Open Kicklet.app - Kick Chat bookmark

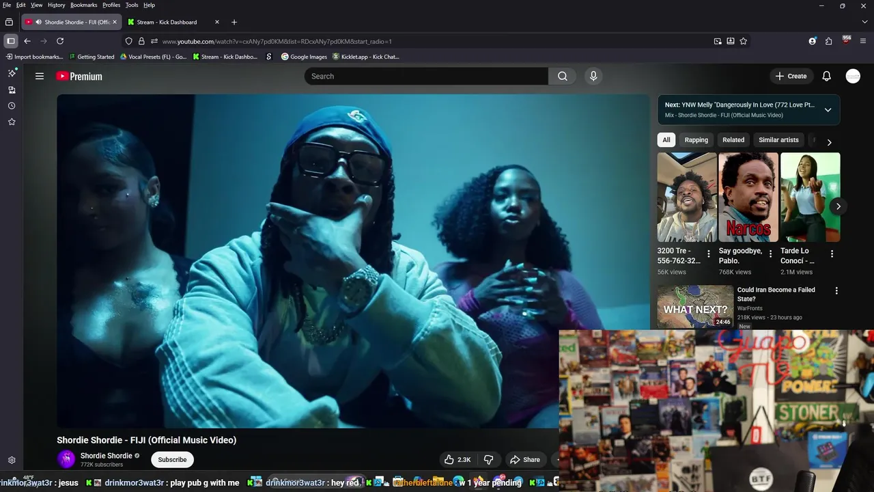pos(365,57)
